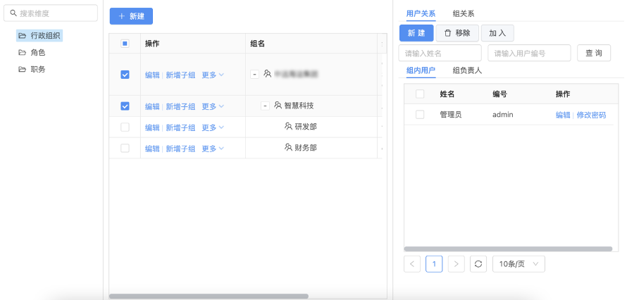Screen dimensions: 627x300
Task: Click 新 建 button in user relations panel
Action: (416, 33)
